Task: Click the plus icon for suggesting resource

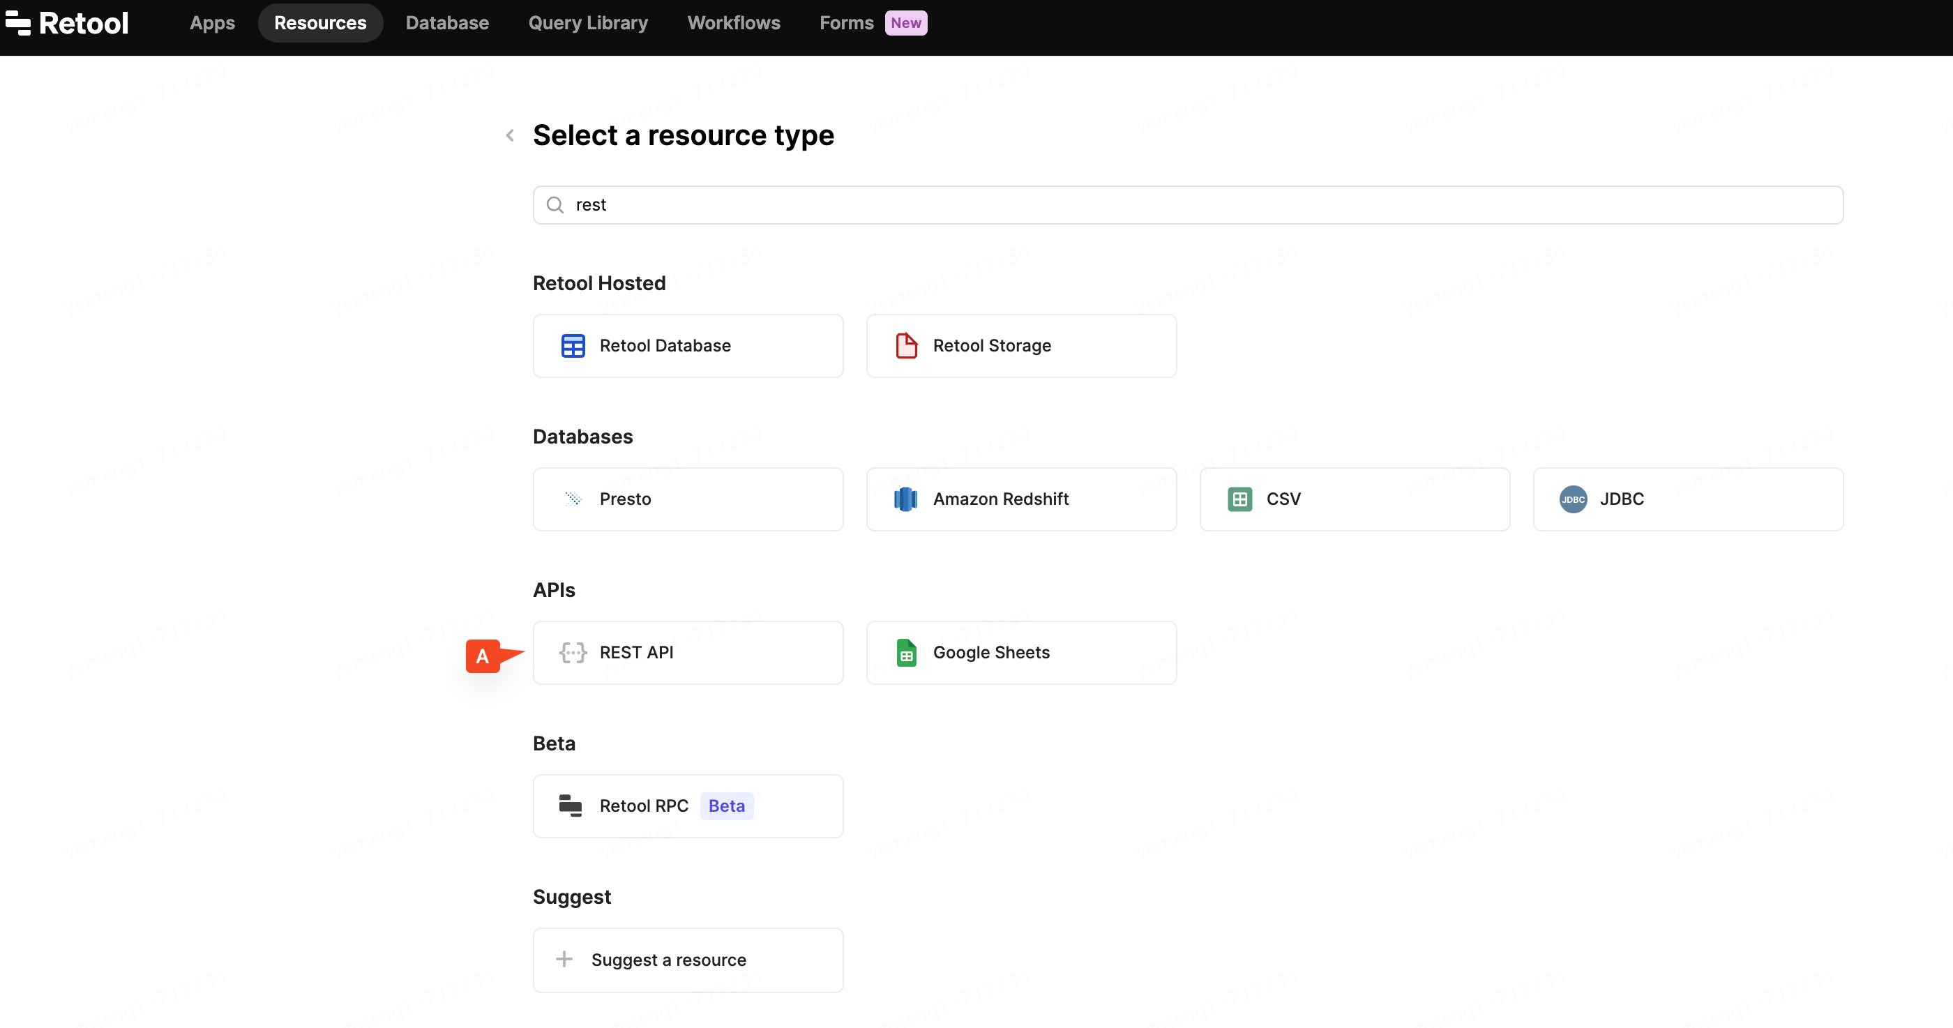Action: pos(564,960)
